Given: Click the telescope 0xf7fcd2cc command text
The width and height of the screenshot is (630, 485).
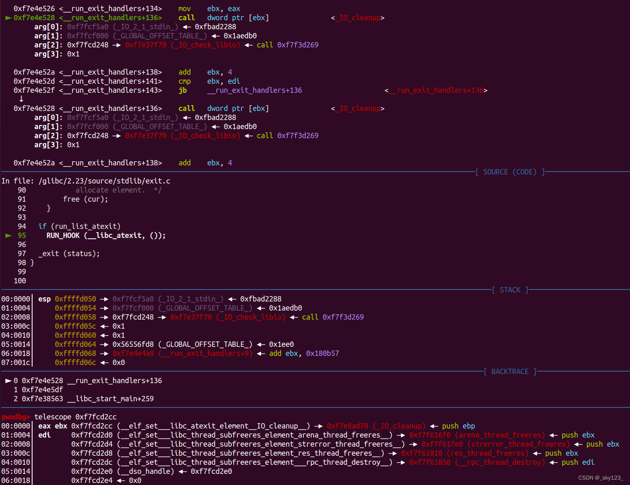Looking at the screenshot, I should [75, 417].
